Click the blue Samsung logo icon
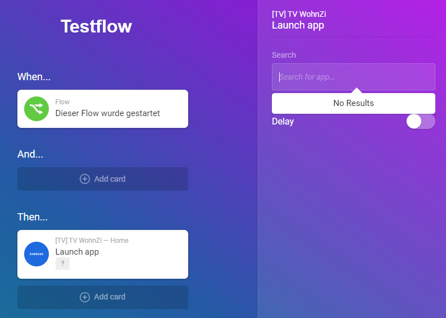Viewport: 446px width, 318px height. click(x=37, y=254)
